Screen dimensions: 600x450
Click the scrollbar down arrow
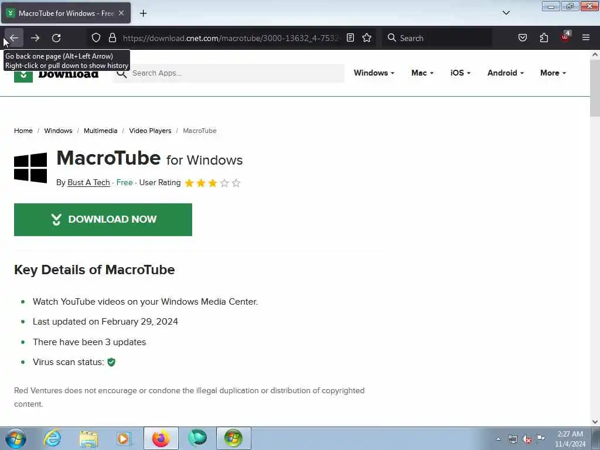tap(595, 422)
